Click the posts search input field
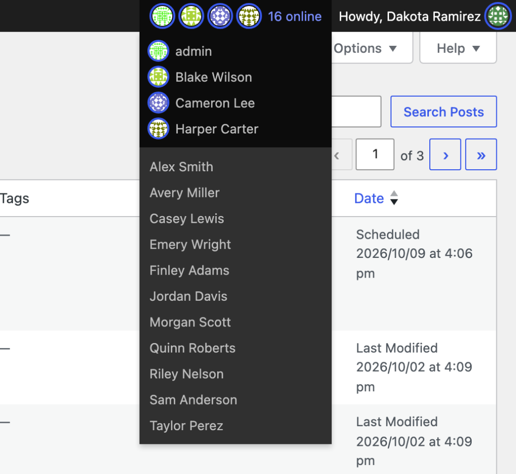Viewport: 516px width, 474px height. pos(356,111)
